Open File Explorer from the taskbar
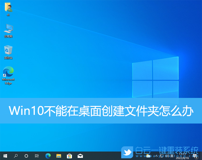Screen dimensions: 202x160 tap(58, 156)
